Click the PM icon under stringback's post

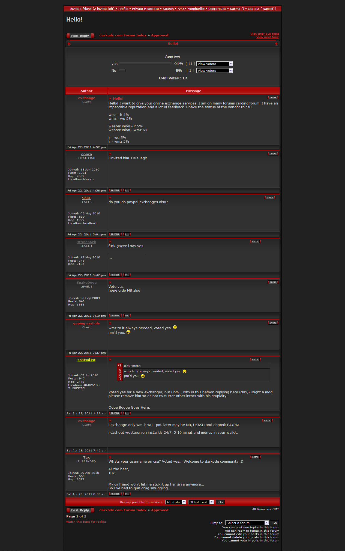pos(127,275)
